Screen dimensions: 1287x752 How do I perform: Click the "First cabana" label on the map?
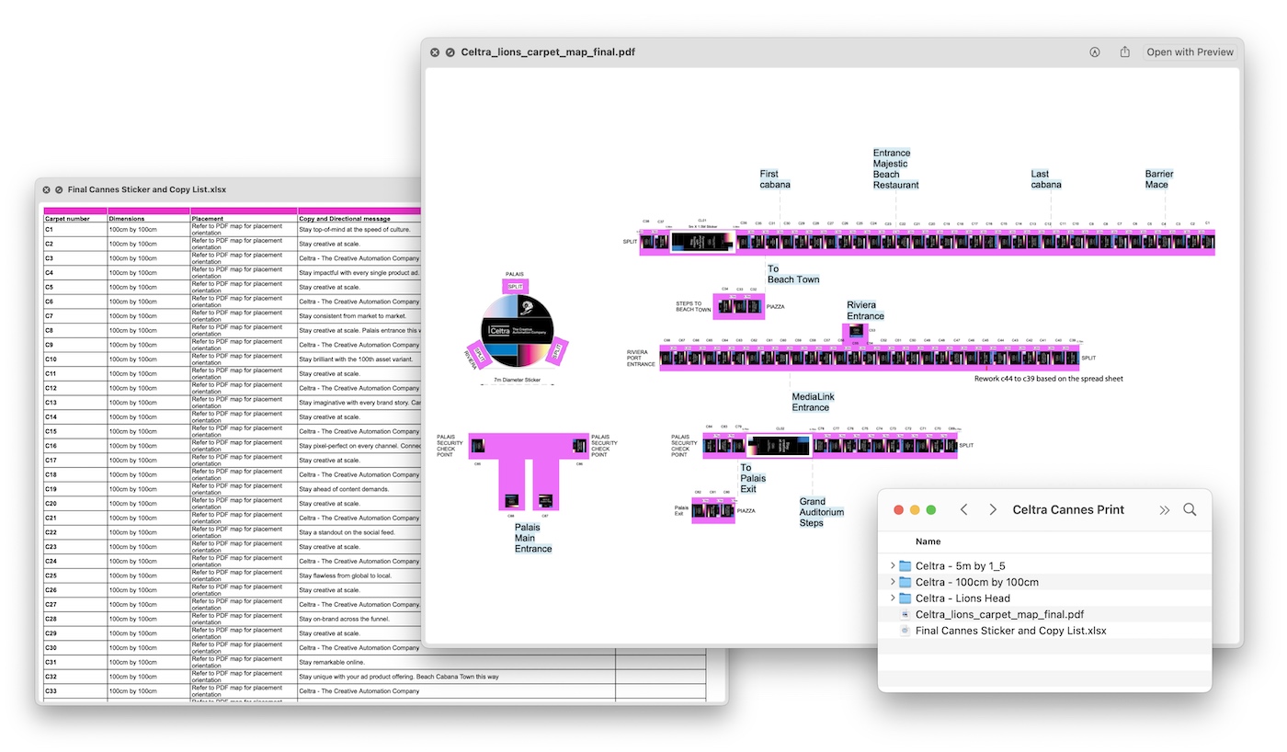[775, 179]
